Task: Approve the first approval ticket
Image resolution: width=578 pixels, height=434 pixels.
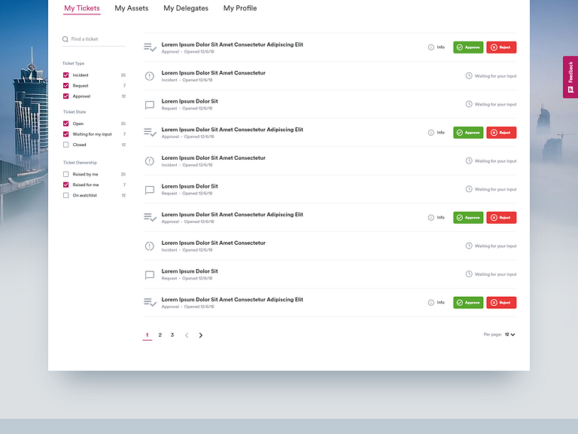Action: pos(468,47)
